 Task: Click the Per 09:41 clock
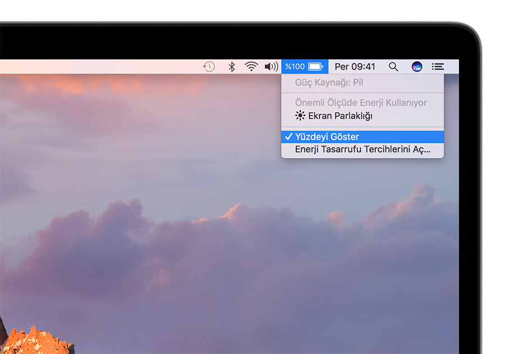point(355,67)
